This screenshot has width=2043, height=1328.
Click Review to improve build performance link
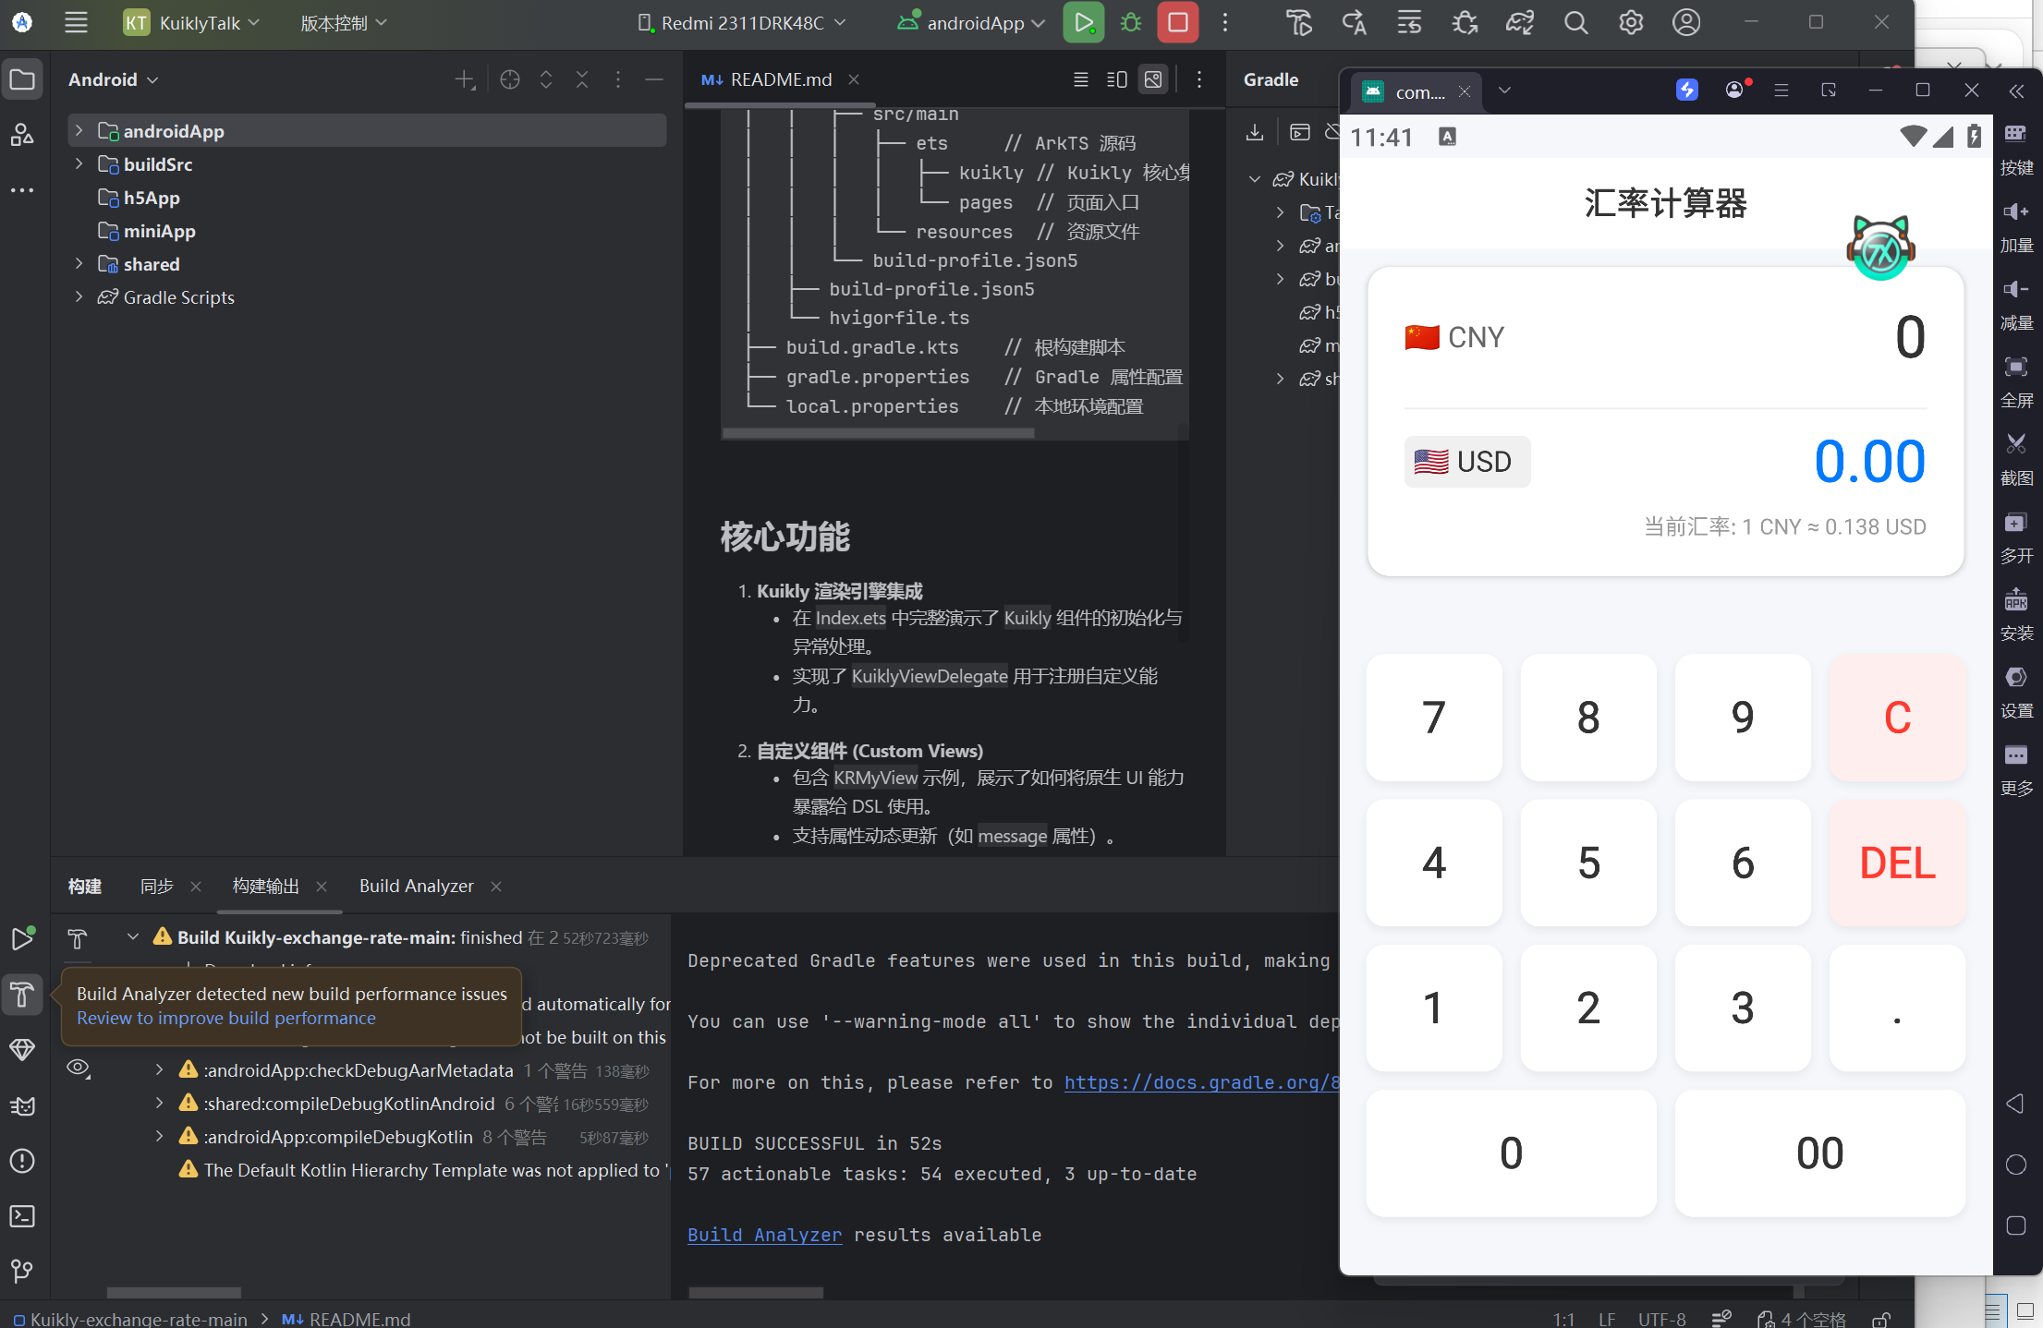(226, 1018)
